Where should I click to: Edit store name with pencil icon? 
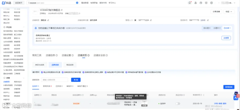coord(62,10)
